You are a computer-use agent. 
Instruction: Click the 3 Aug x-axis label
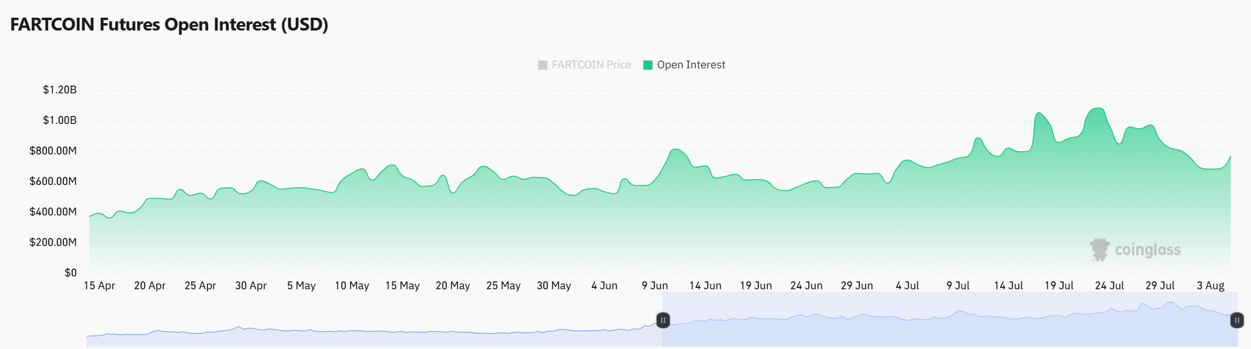pos(1210,286)
